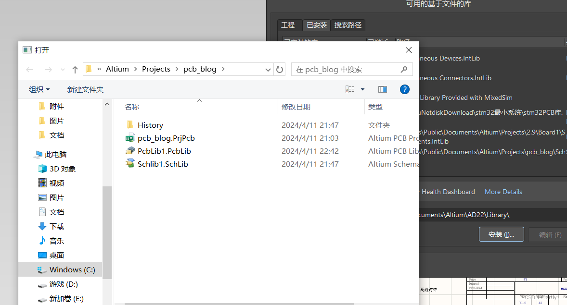The height and width of the screenshot is (305, 567).
Task: Select 此电脑 in the navigation pane
Action: [x=55, y=155]
